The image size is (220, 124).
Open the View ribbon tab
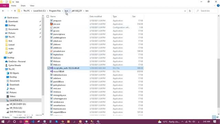click(x=32, y=6)
